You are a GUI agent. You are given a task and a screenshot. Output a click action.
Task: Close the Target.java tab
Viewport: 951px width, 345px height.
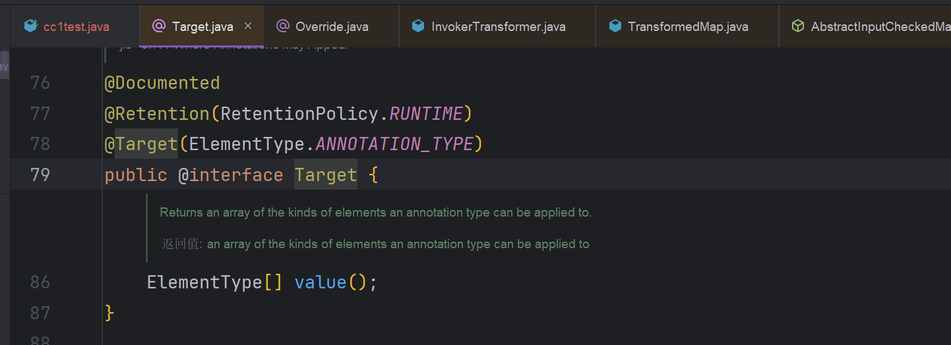(248, 26)
